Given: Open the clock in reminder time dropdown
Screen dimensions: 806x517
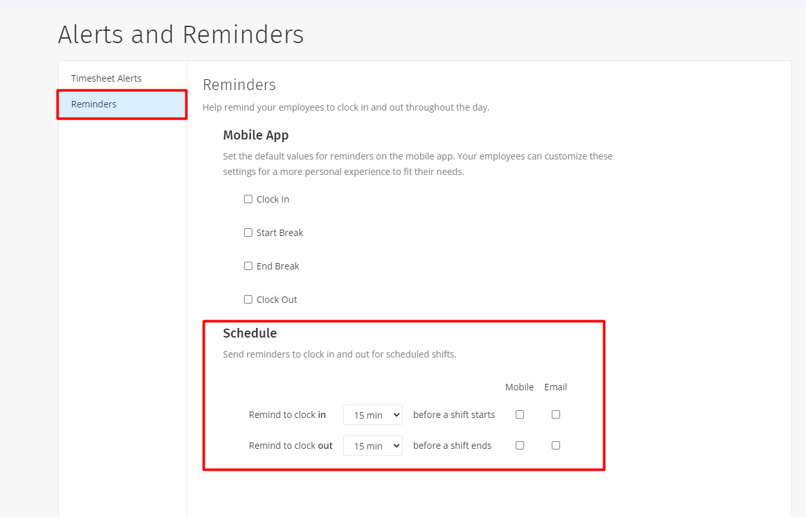Looking at the screenshot, I should pyautogui.click(x=373, y=415).
